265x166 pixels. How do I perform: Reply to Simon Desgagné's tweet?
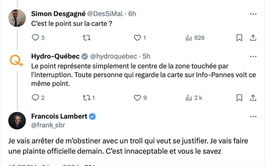click(x=38, y=38)
